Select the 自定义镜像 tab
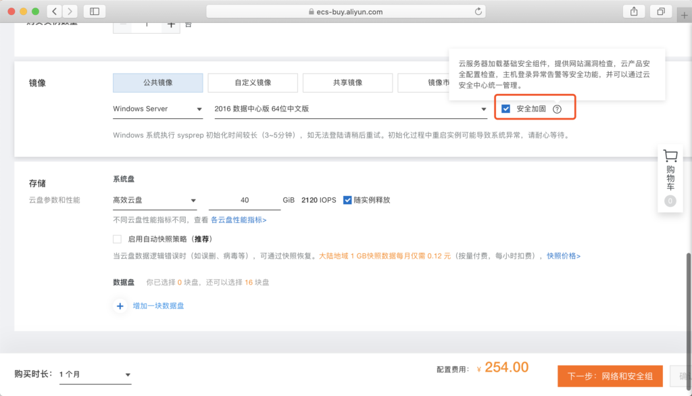 [x=253, y=82]
